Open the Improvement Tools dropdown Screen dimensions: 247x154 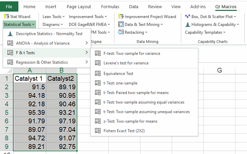(x=88, y=16)
